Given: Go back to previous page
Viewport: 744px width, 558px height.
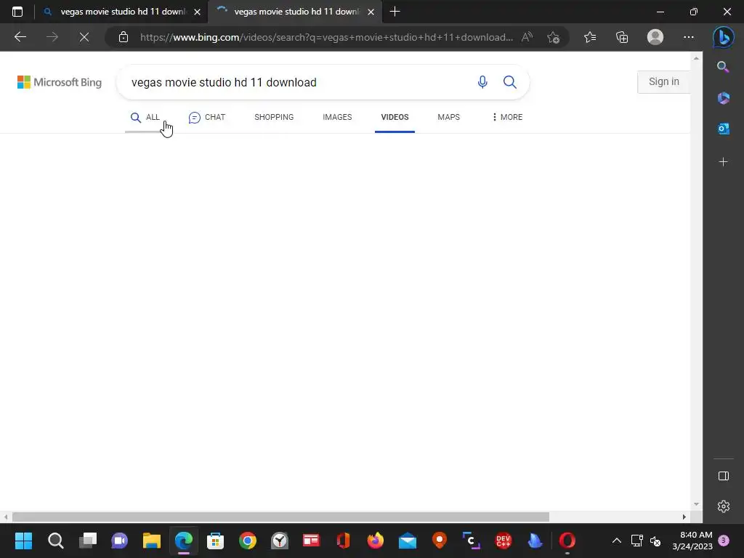Looking at the screenshot, I should (20, 37).
